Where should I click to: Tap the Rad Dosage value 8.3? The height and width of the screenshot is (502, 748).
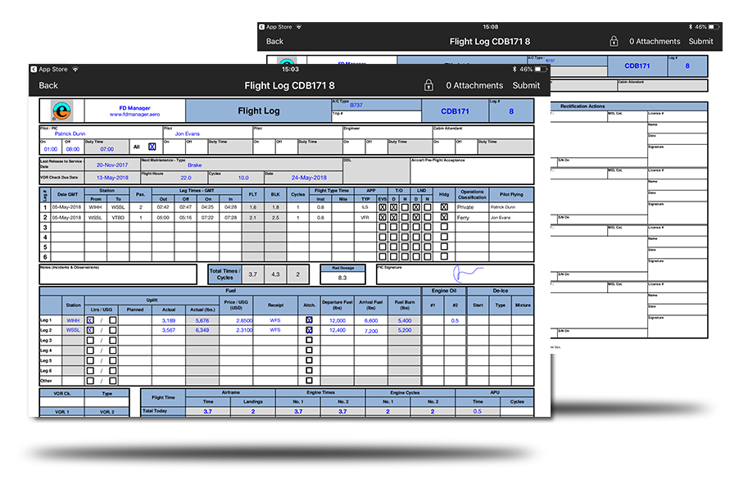[x=342, y=278]
